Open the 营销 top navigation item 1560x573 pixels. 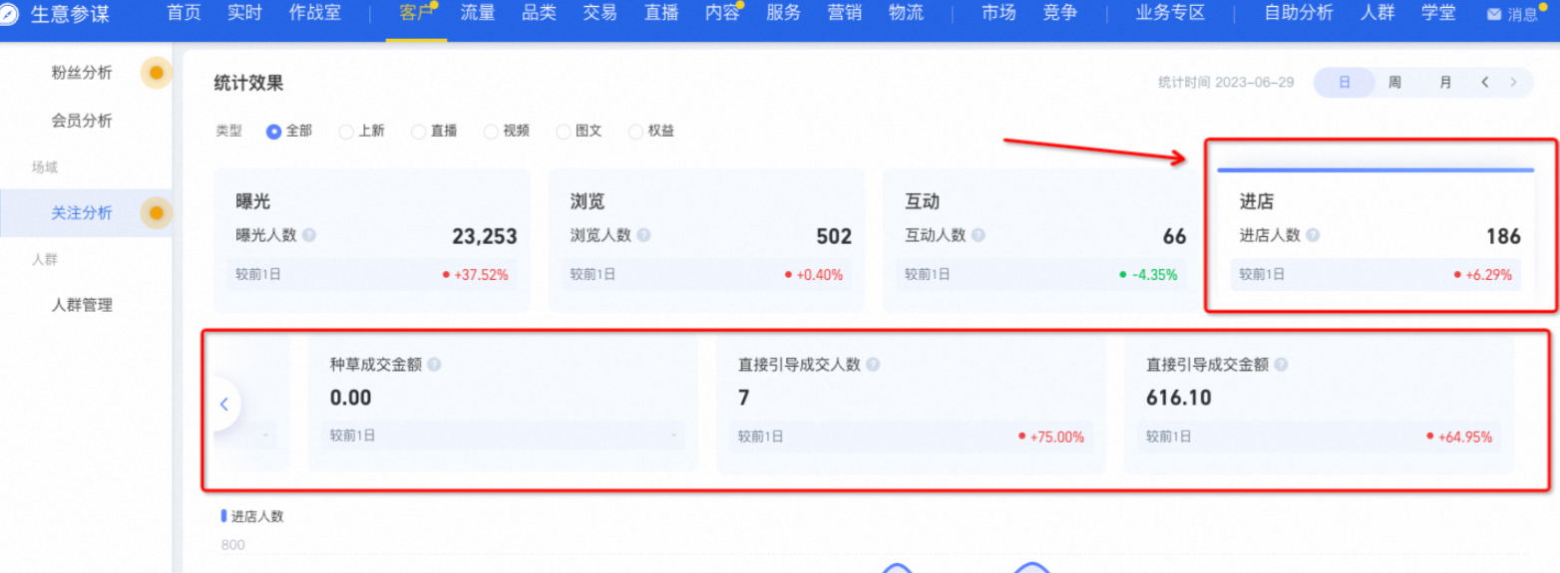[845, 14]
